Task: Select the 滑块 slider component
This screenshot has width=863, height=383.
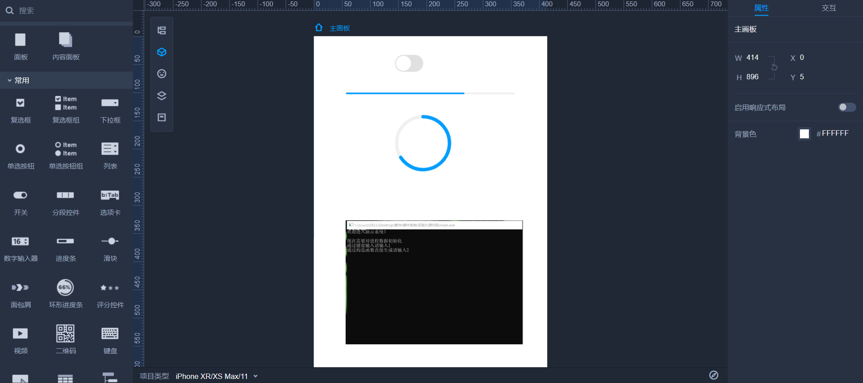Action: pyautogui.click(x=110, y=248)
